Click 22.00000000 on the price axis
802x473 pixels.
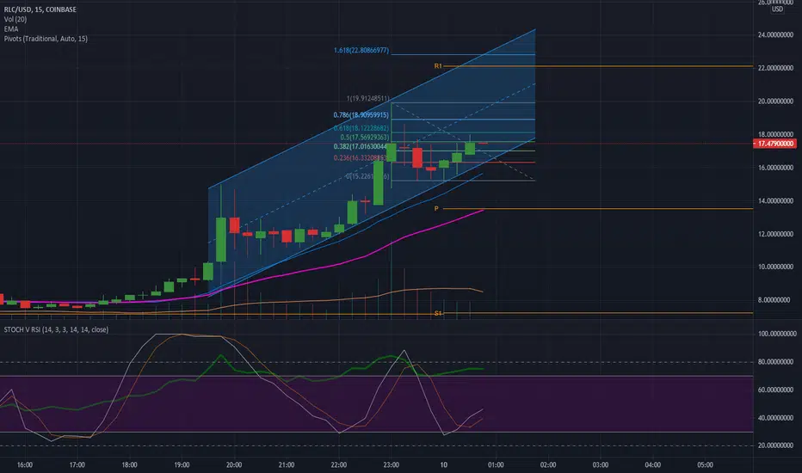[775, 68]
